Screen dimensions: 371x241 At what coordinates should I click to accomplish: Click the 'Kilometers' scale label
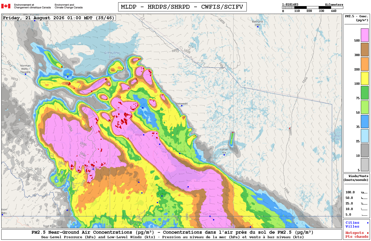point(334,5)
